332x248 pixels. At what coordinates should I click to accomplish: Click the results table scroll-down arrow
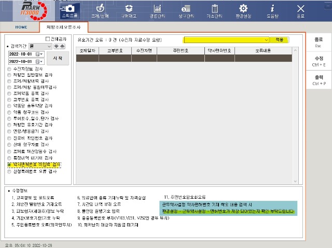coord(295,181)
